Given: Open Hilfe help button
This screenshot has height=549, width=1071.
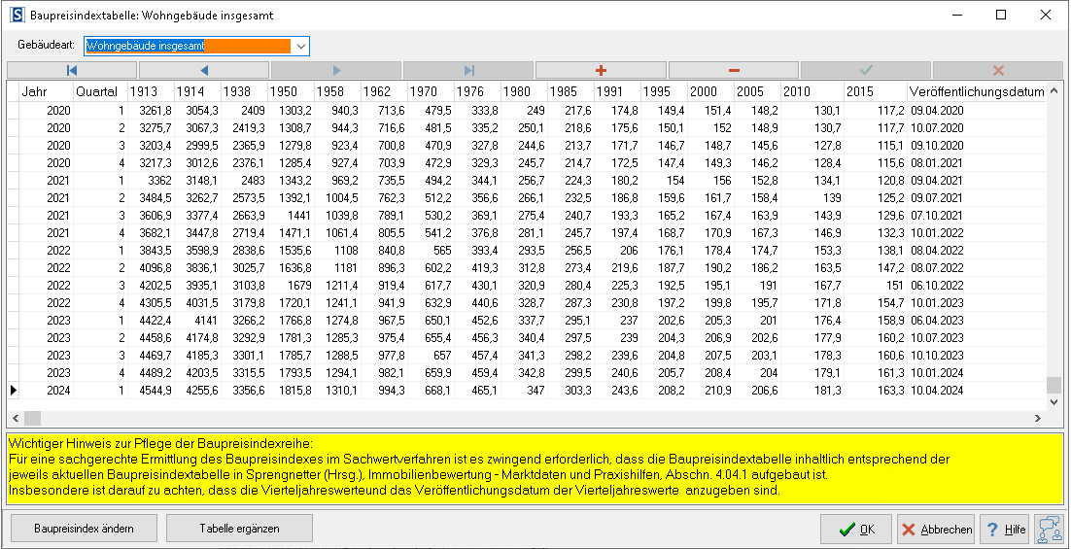Looking at the screenshot, I should (1006, 530).
